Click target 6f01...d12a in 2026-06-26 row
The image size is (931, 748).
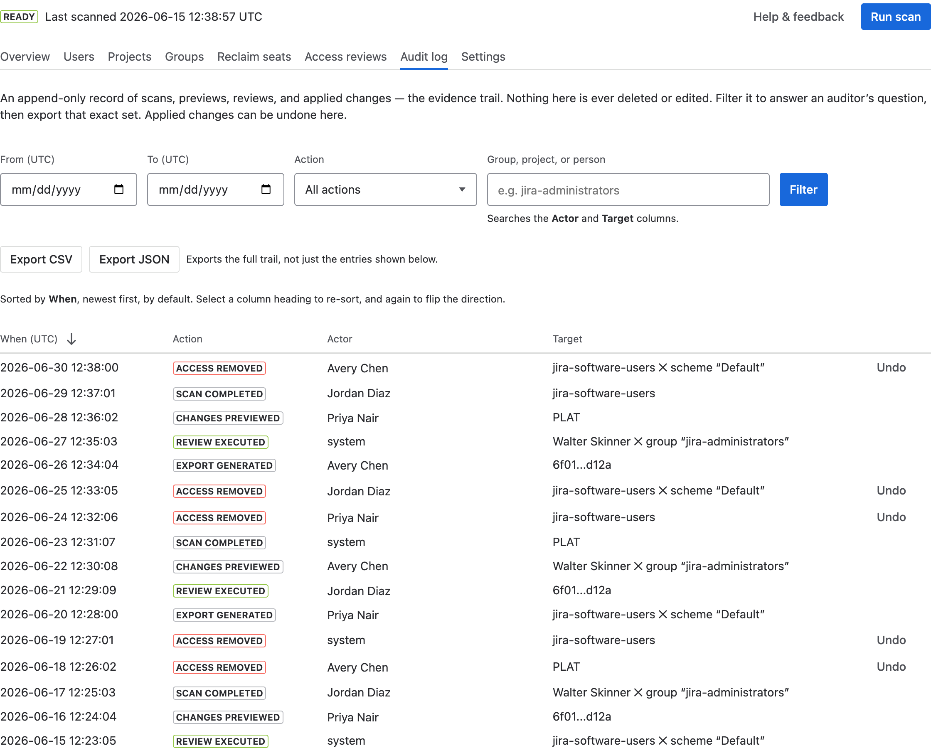[581, 465]
